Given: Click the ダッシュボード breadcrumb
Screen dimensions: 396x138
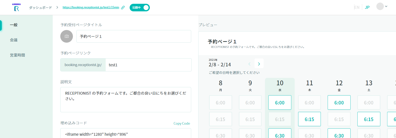Looking at the screenshot, I should click(40, 8).
